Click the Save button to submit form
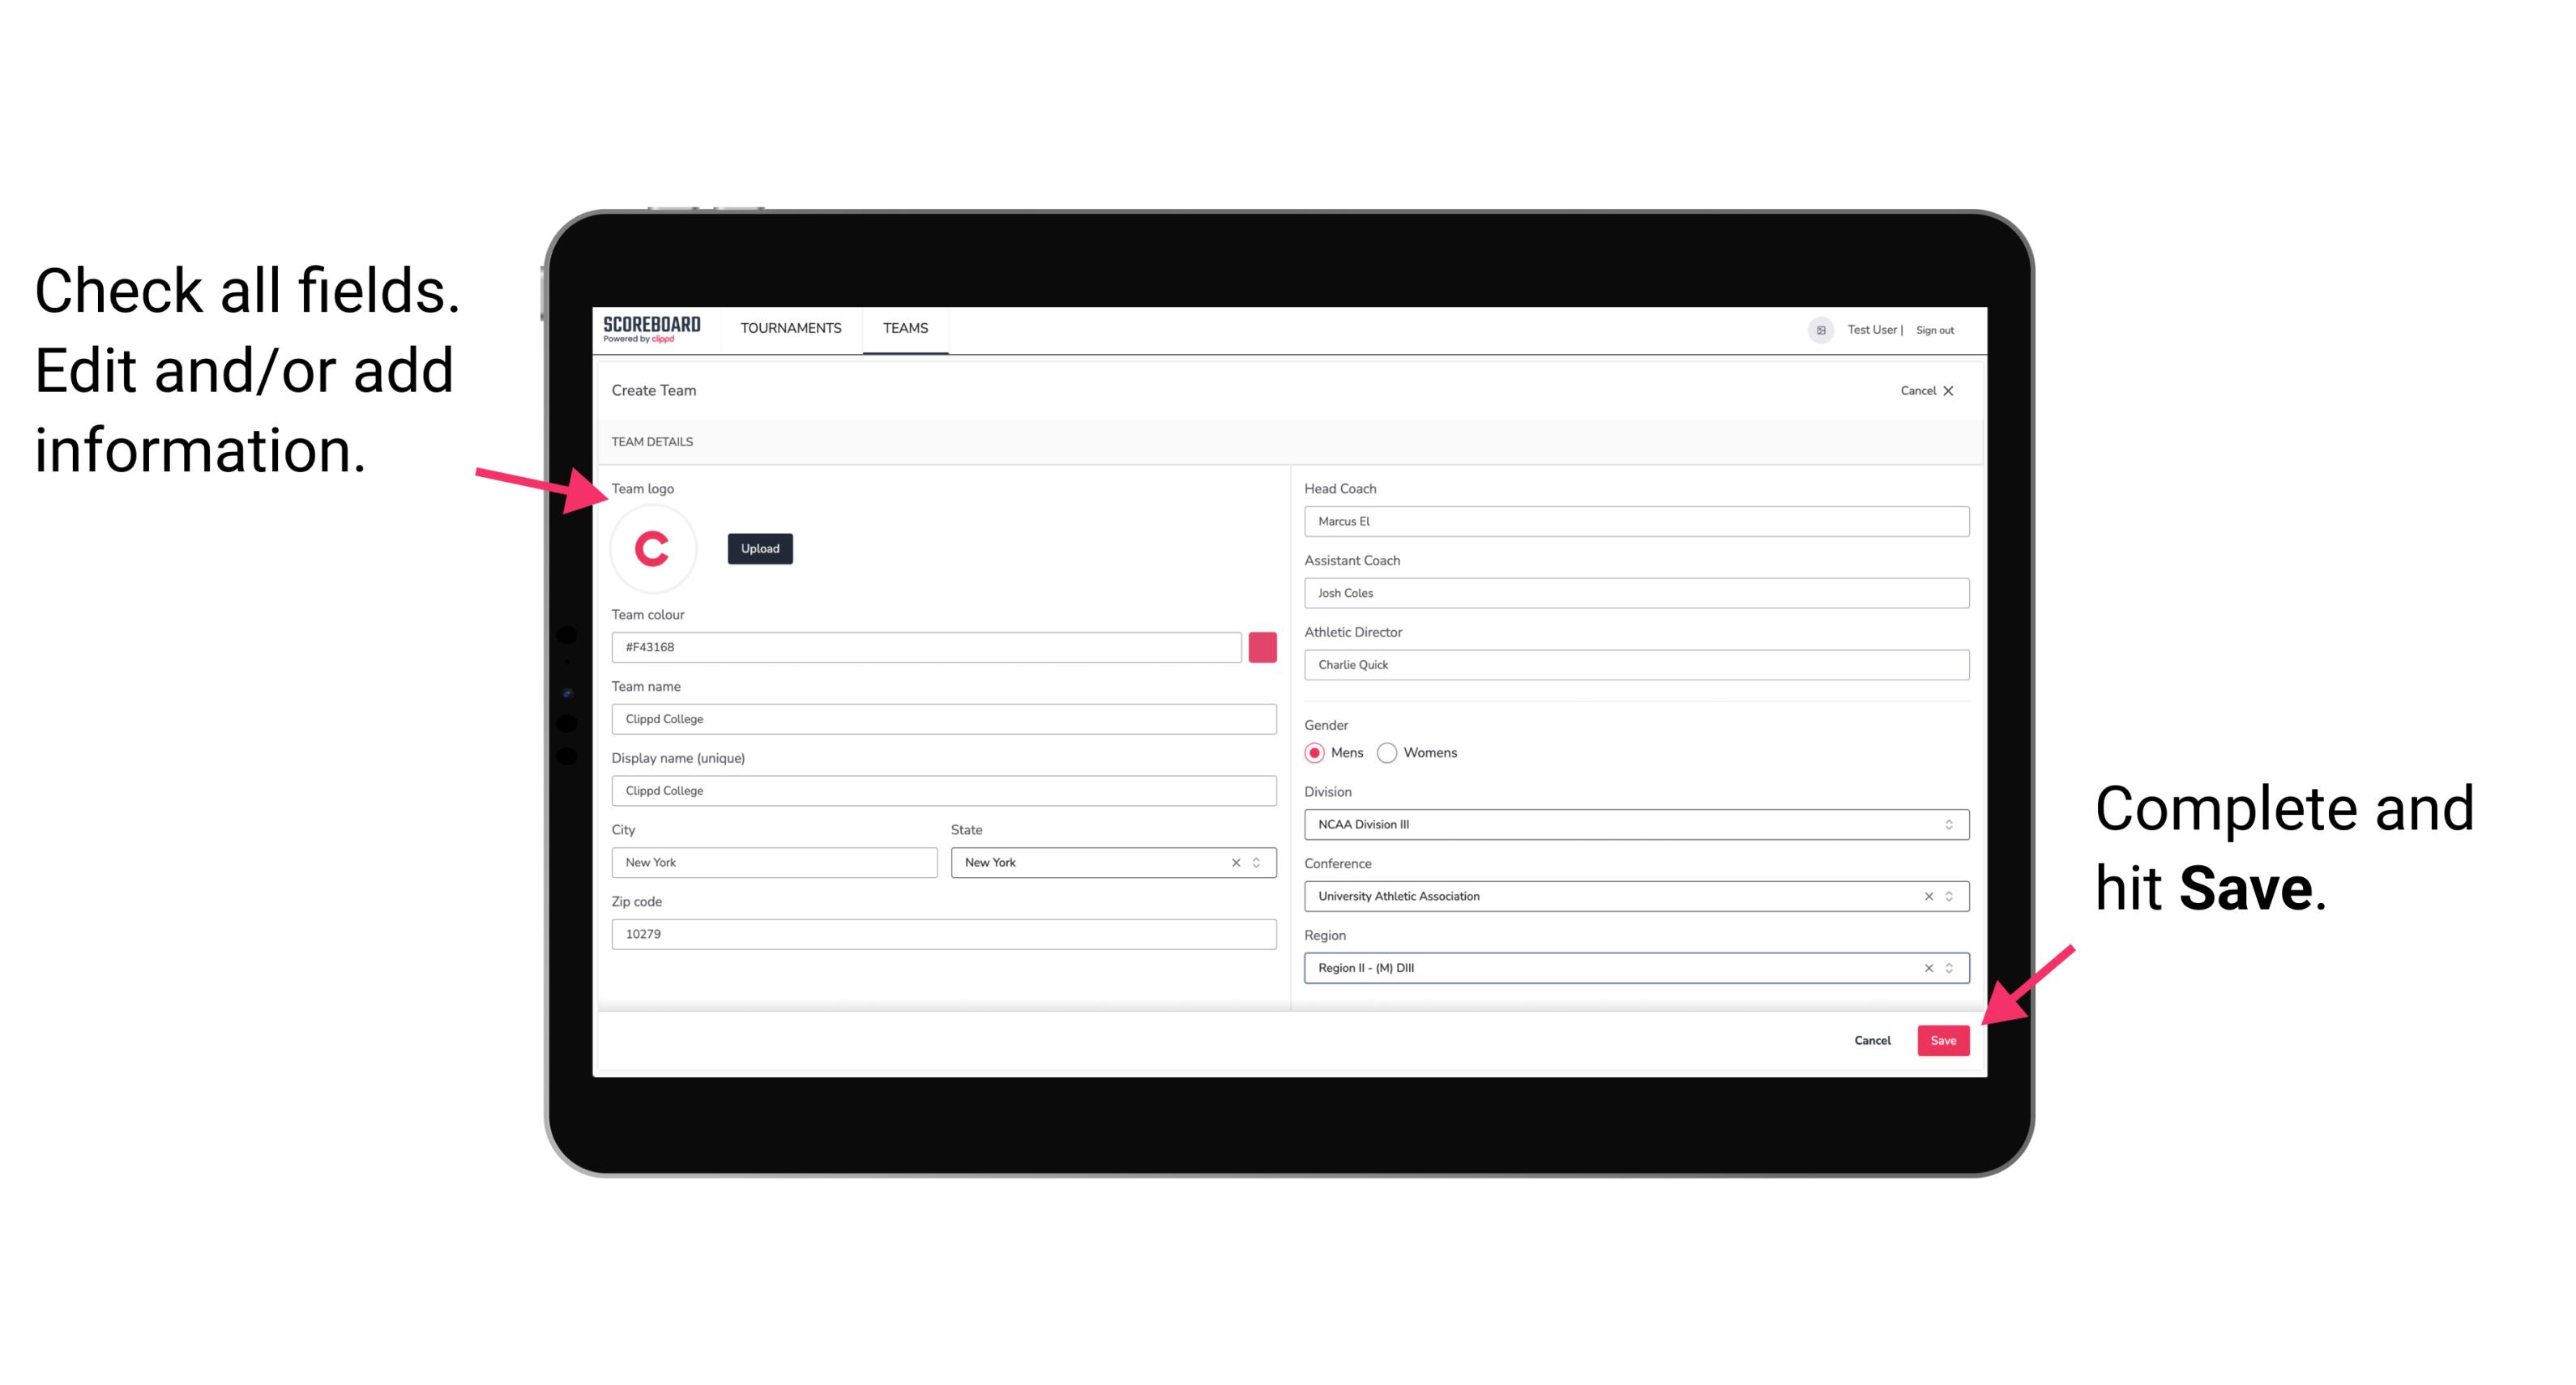Viewport: 2576px width, 1385px height. pos(1945,1037)
